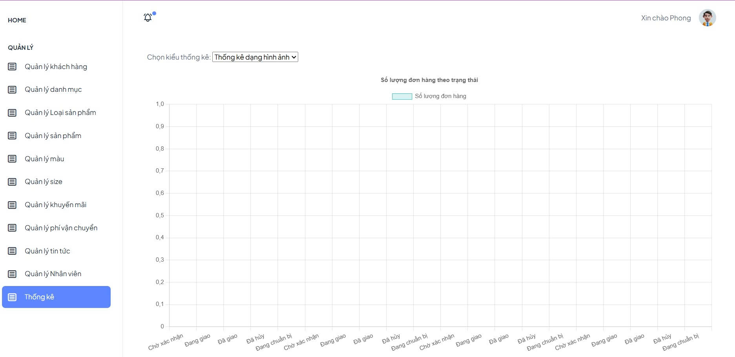
Task: Click the Quản lý danh mục sidebar icon
Action: [x=11, y=89]
